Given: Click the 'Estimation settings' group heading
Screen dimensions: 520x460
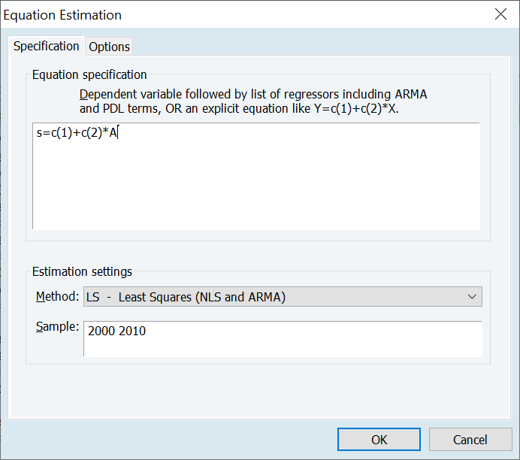Looking at the screenshot, I should pyautogui.click(x=82, y=271).
